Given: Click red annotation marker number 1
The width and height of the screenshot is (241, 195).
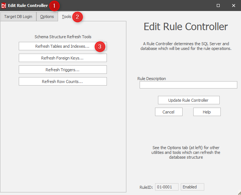Looking at the screenshot, I should click(x=54, y=6).
